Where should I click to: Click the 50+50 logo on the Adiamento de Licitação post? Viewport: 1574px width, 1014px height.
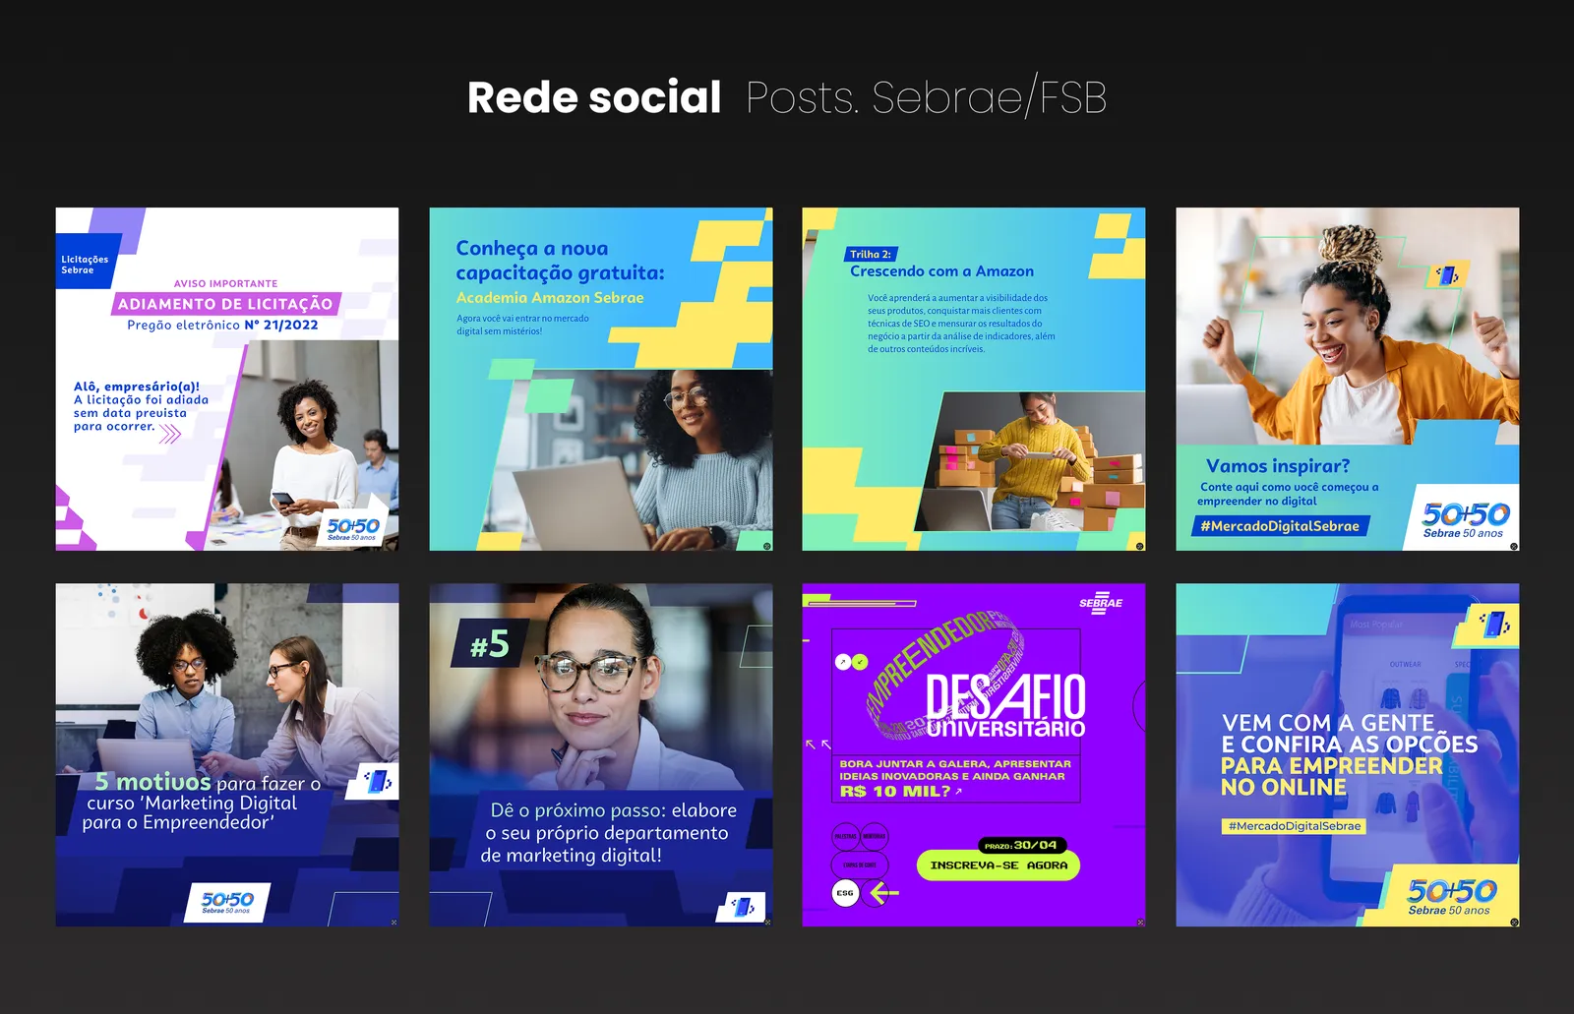(x=353, y=528)
